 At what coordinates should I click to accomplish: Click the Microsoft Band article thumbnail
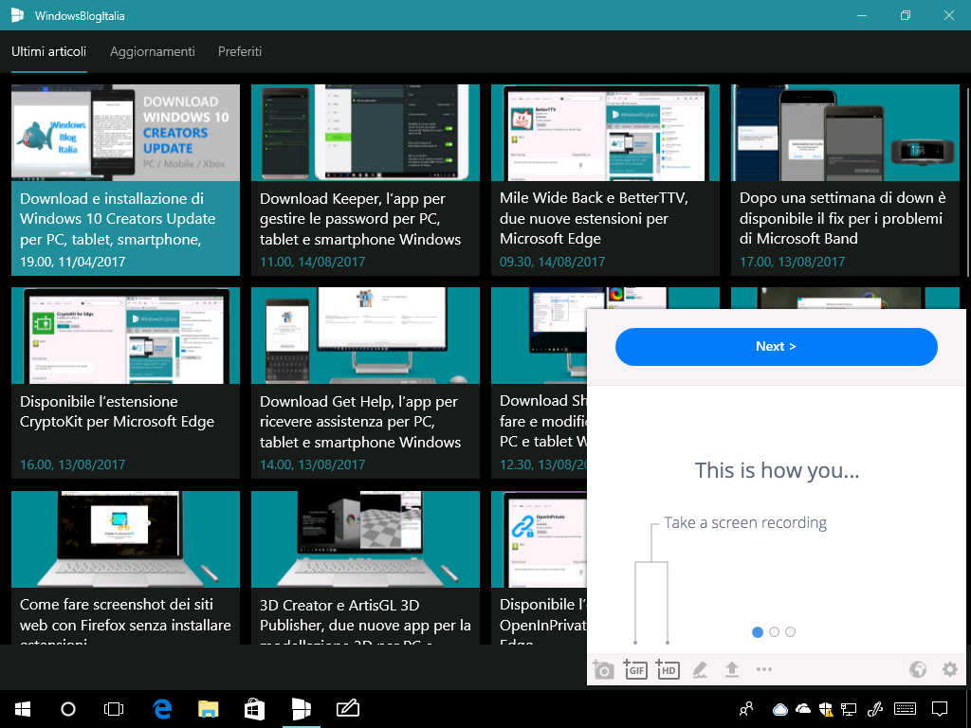[x=845, y=133]
